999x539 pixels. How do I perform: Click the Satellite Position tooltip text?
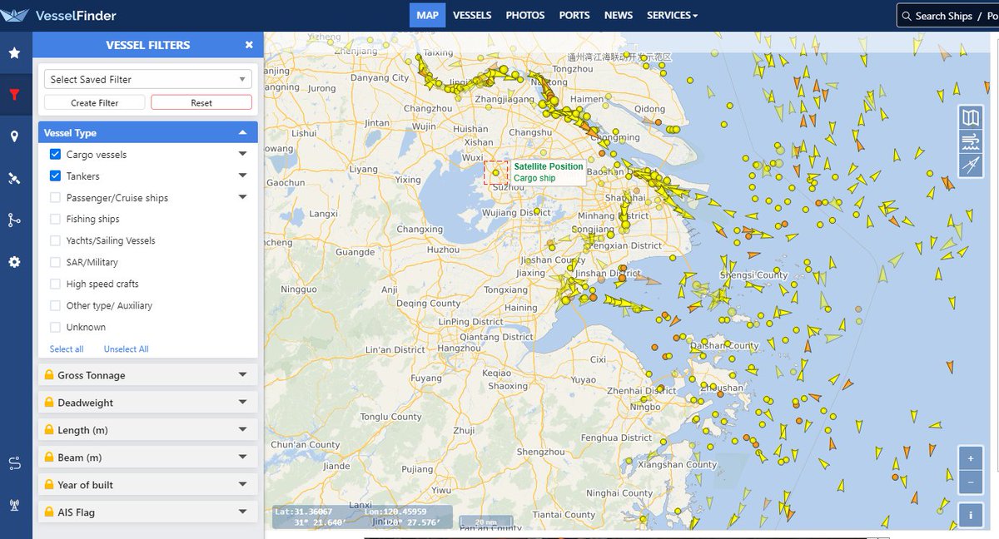549,166
